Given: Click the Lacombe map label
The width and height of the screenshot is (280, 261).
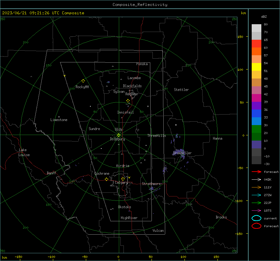Looking at the screenshot, I should [x=134, y=78].
